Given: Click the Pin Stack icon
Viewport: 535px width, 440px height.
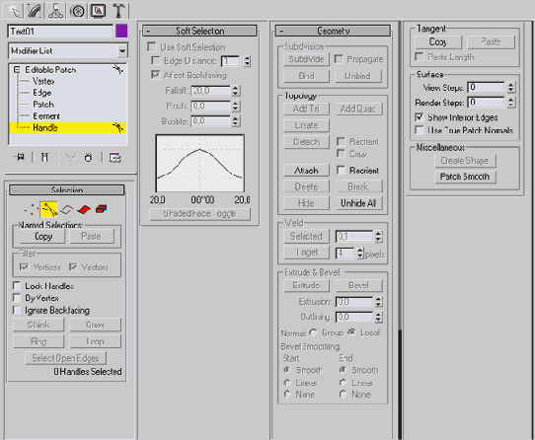Looking at the screenshot, I should point(19,157).
